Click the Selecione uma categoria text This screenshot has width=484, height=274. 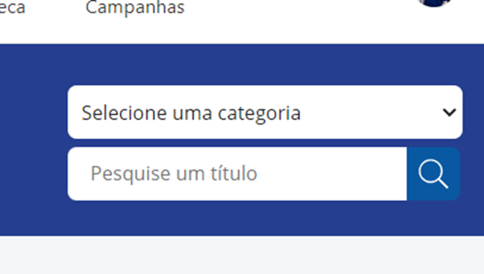click(x=191, y=113)
